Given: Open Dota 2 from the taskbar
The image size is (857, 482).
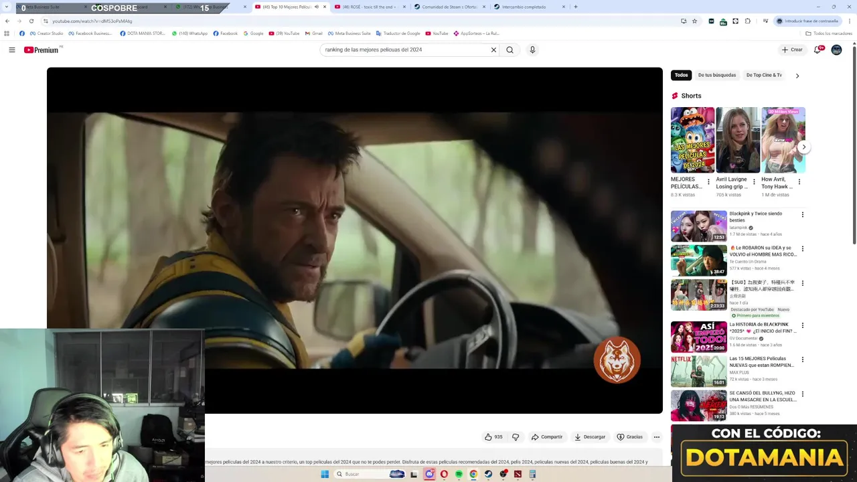Looking at the screenshot, I should pos(518,474).
